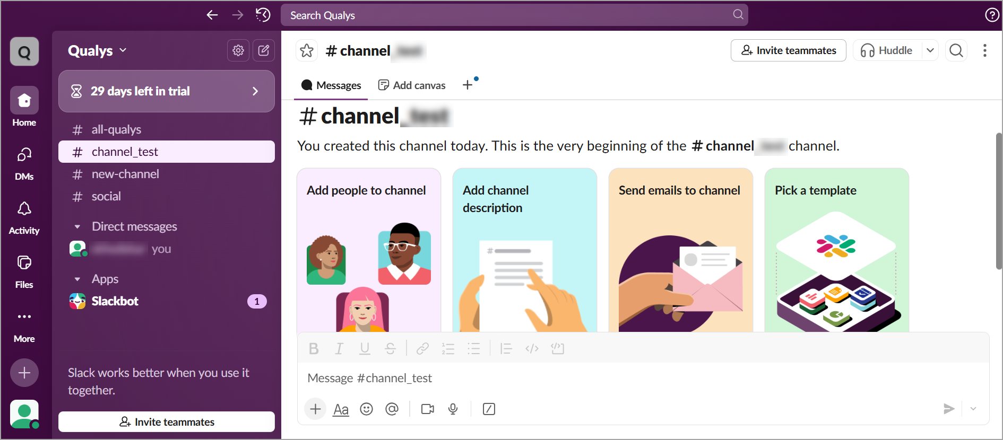
Task: Toggle inline code formatting
Action: (532, 348)
